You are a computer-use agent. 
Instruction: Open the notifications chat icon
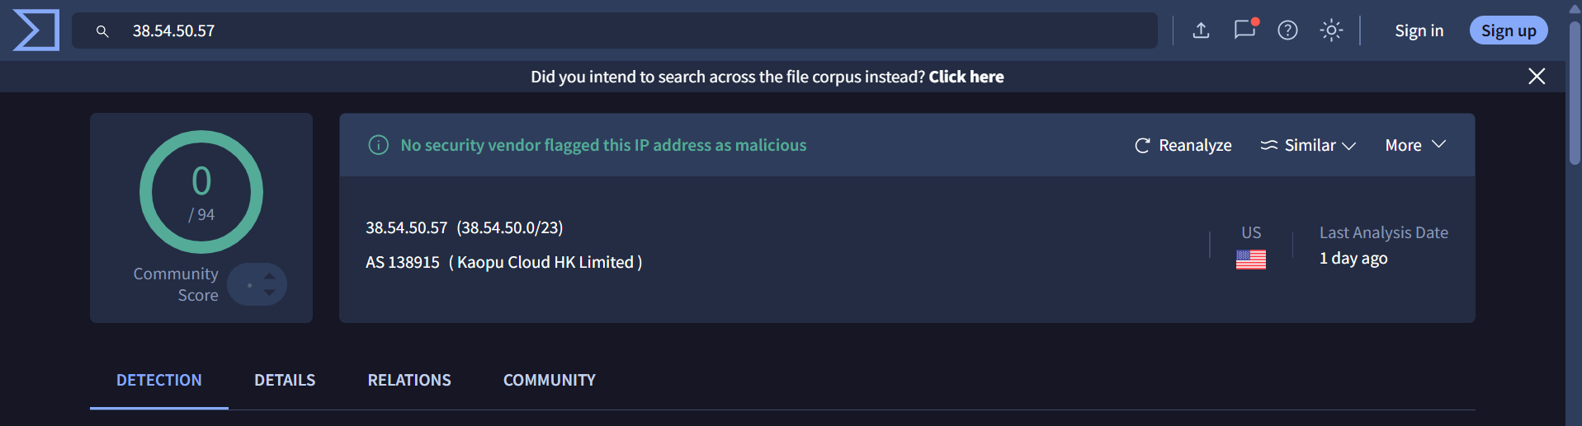pyautogui.click(x=1244, y=30)
